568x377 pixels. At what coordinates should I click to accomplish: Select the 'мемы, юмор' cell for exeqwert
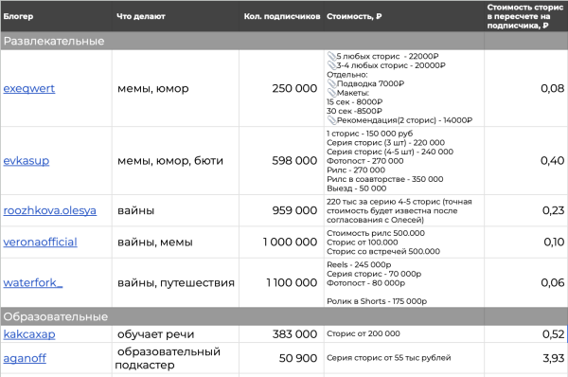(x=176, y=88)
